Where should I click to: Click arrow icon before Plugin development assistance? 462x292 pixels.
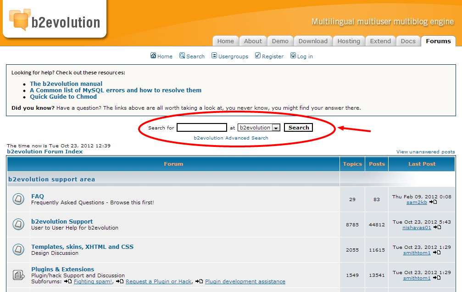[199, 281]
